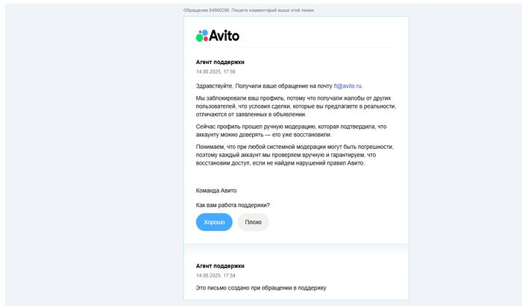Click the paragraph starting Понимаем, что при любой

tap(295, 155)
